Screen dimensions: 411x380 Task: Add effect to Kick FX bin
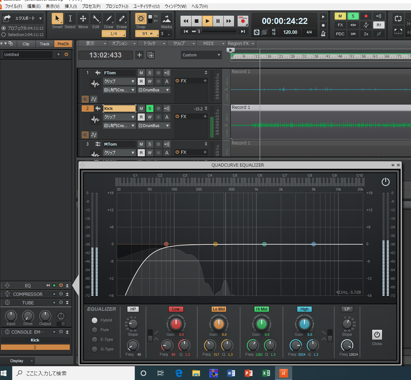tap(205, 116)
